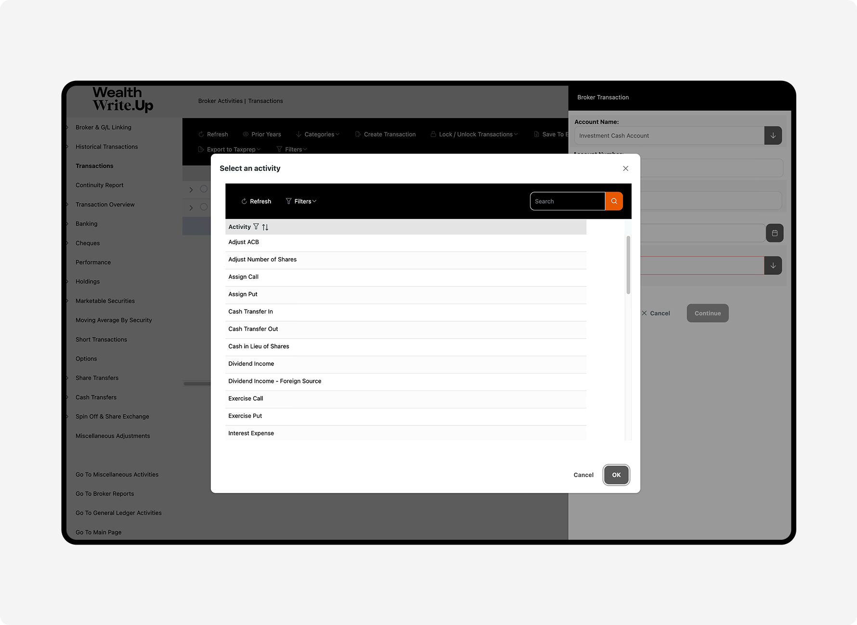Choose Cash Transfer In activity
The height and width of the screenshot is (625, 857).
coord(250,312)
